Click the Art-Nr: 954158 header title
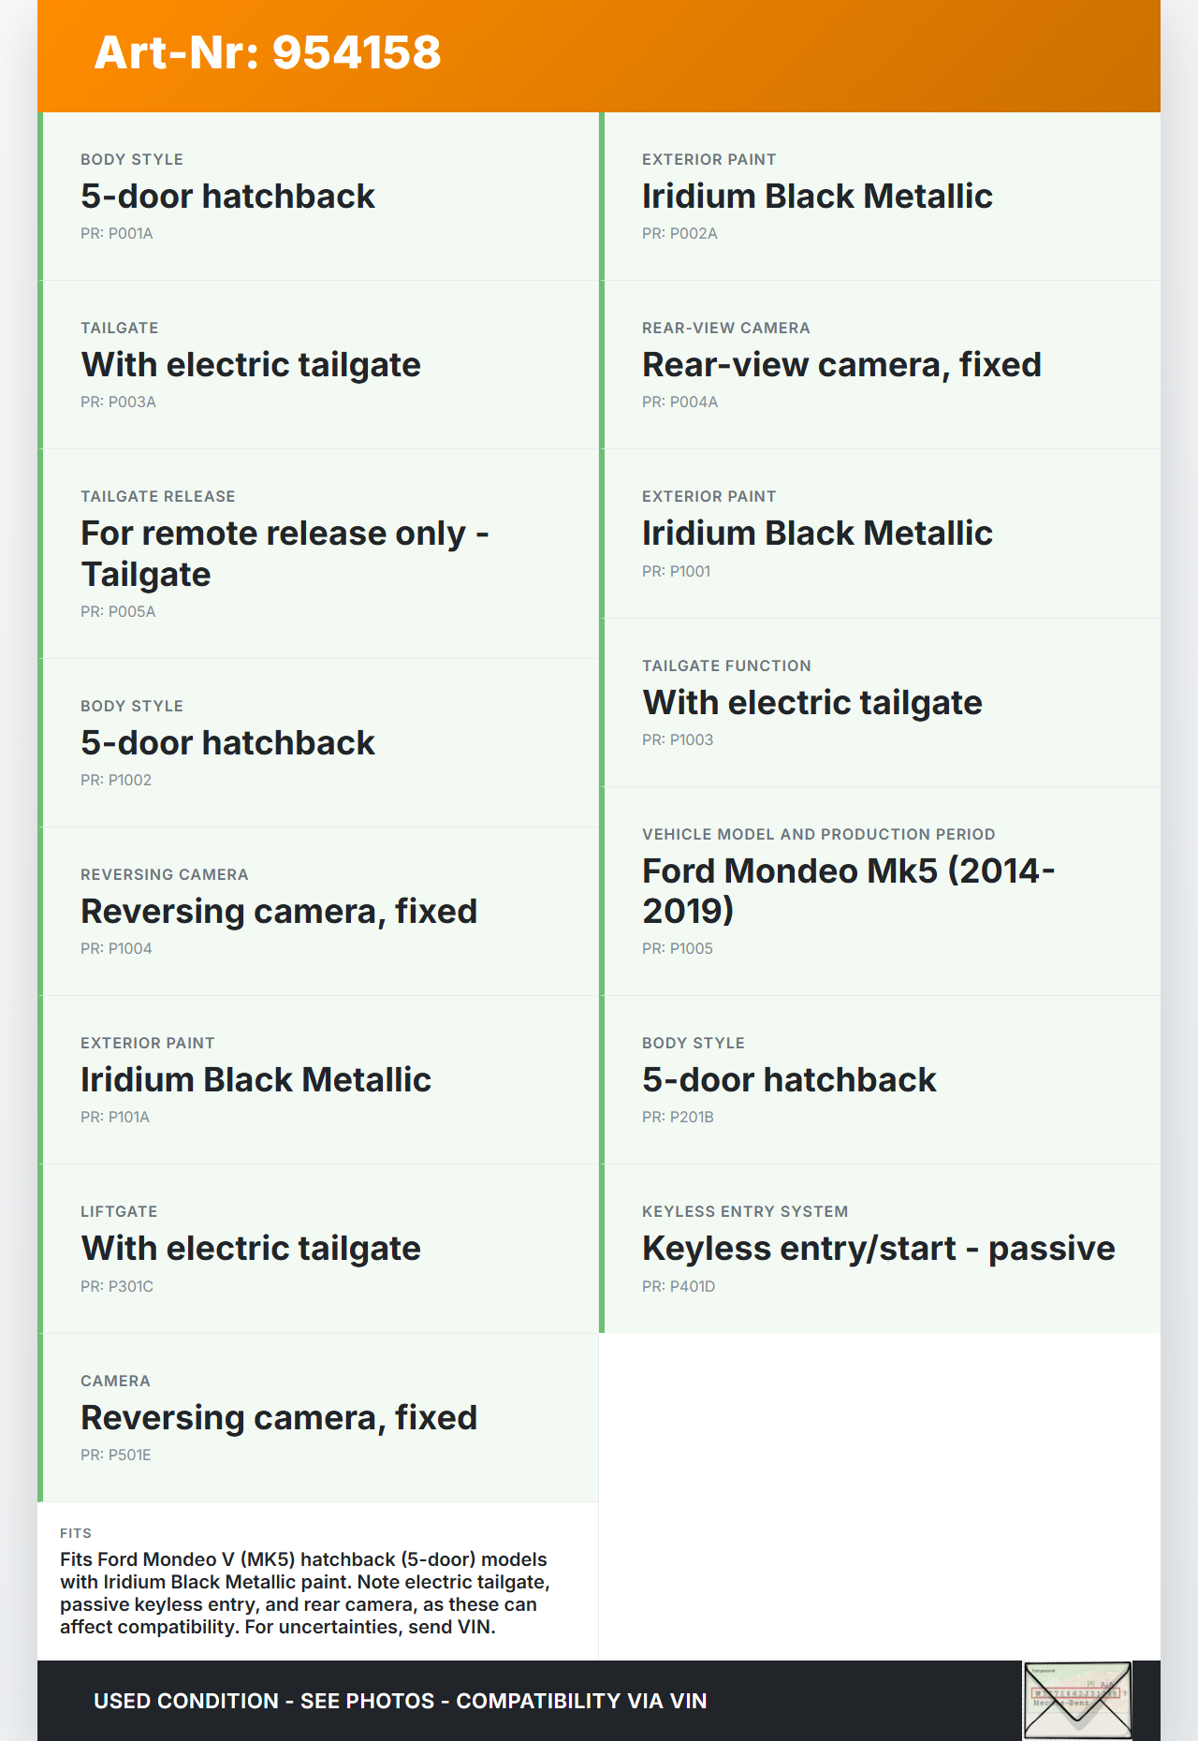The height and width of the screenshot is (1741, 1198). coord(268,52)
